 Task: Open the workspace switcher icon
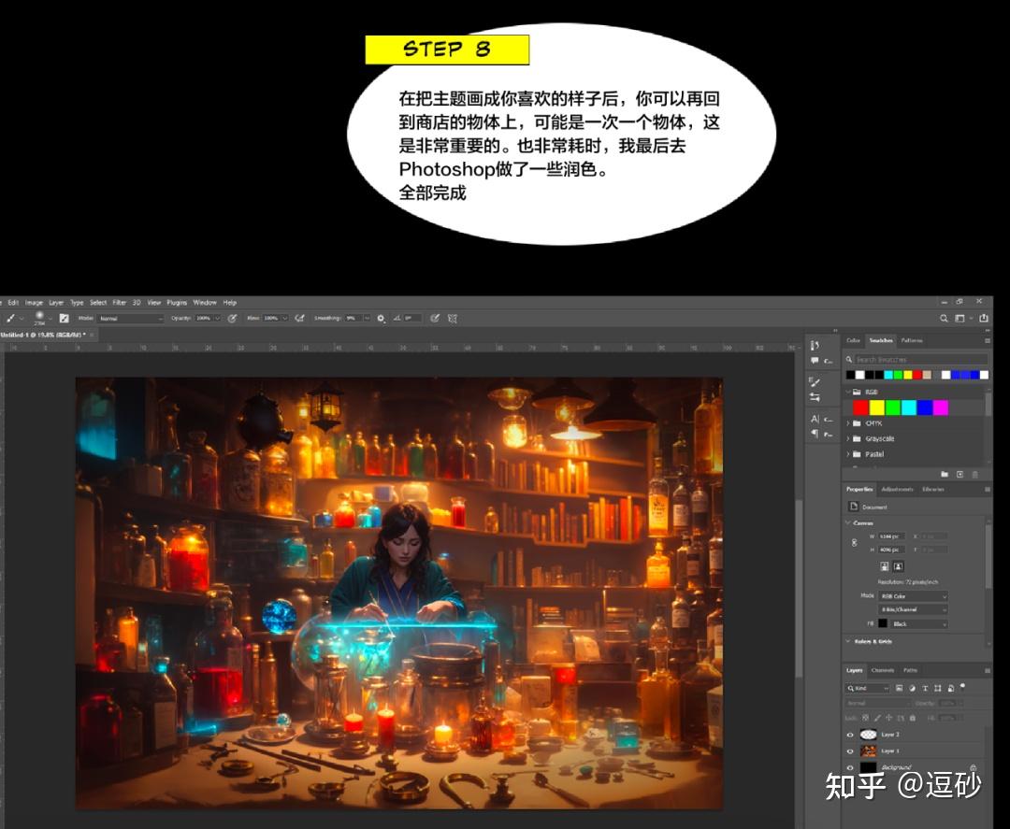pos(959,318)
